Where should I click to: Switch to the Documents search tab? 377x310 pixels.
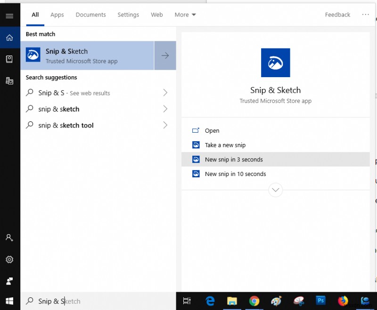point(90,15)
